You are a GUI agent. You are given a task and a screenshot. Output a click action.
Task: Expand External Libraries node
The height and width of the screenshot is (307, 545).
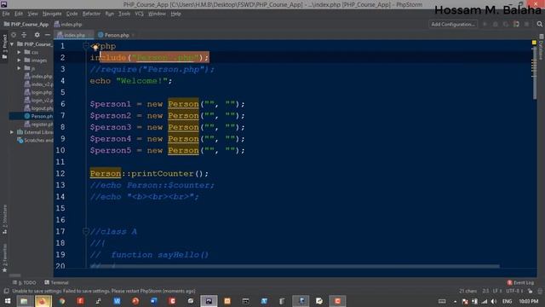[x=12, y=132]
